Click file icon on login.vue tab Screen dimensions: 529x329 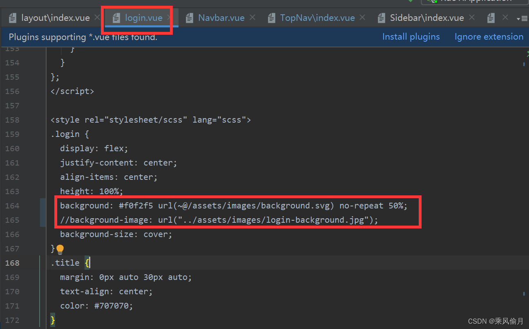pyautogui.click(x=116, y=18)
